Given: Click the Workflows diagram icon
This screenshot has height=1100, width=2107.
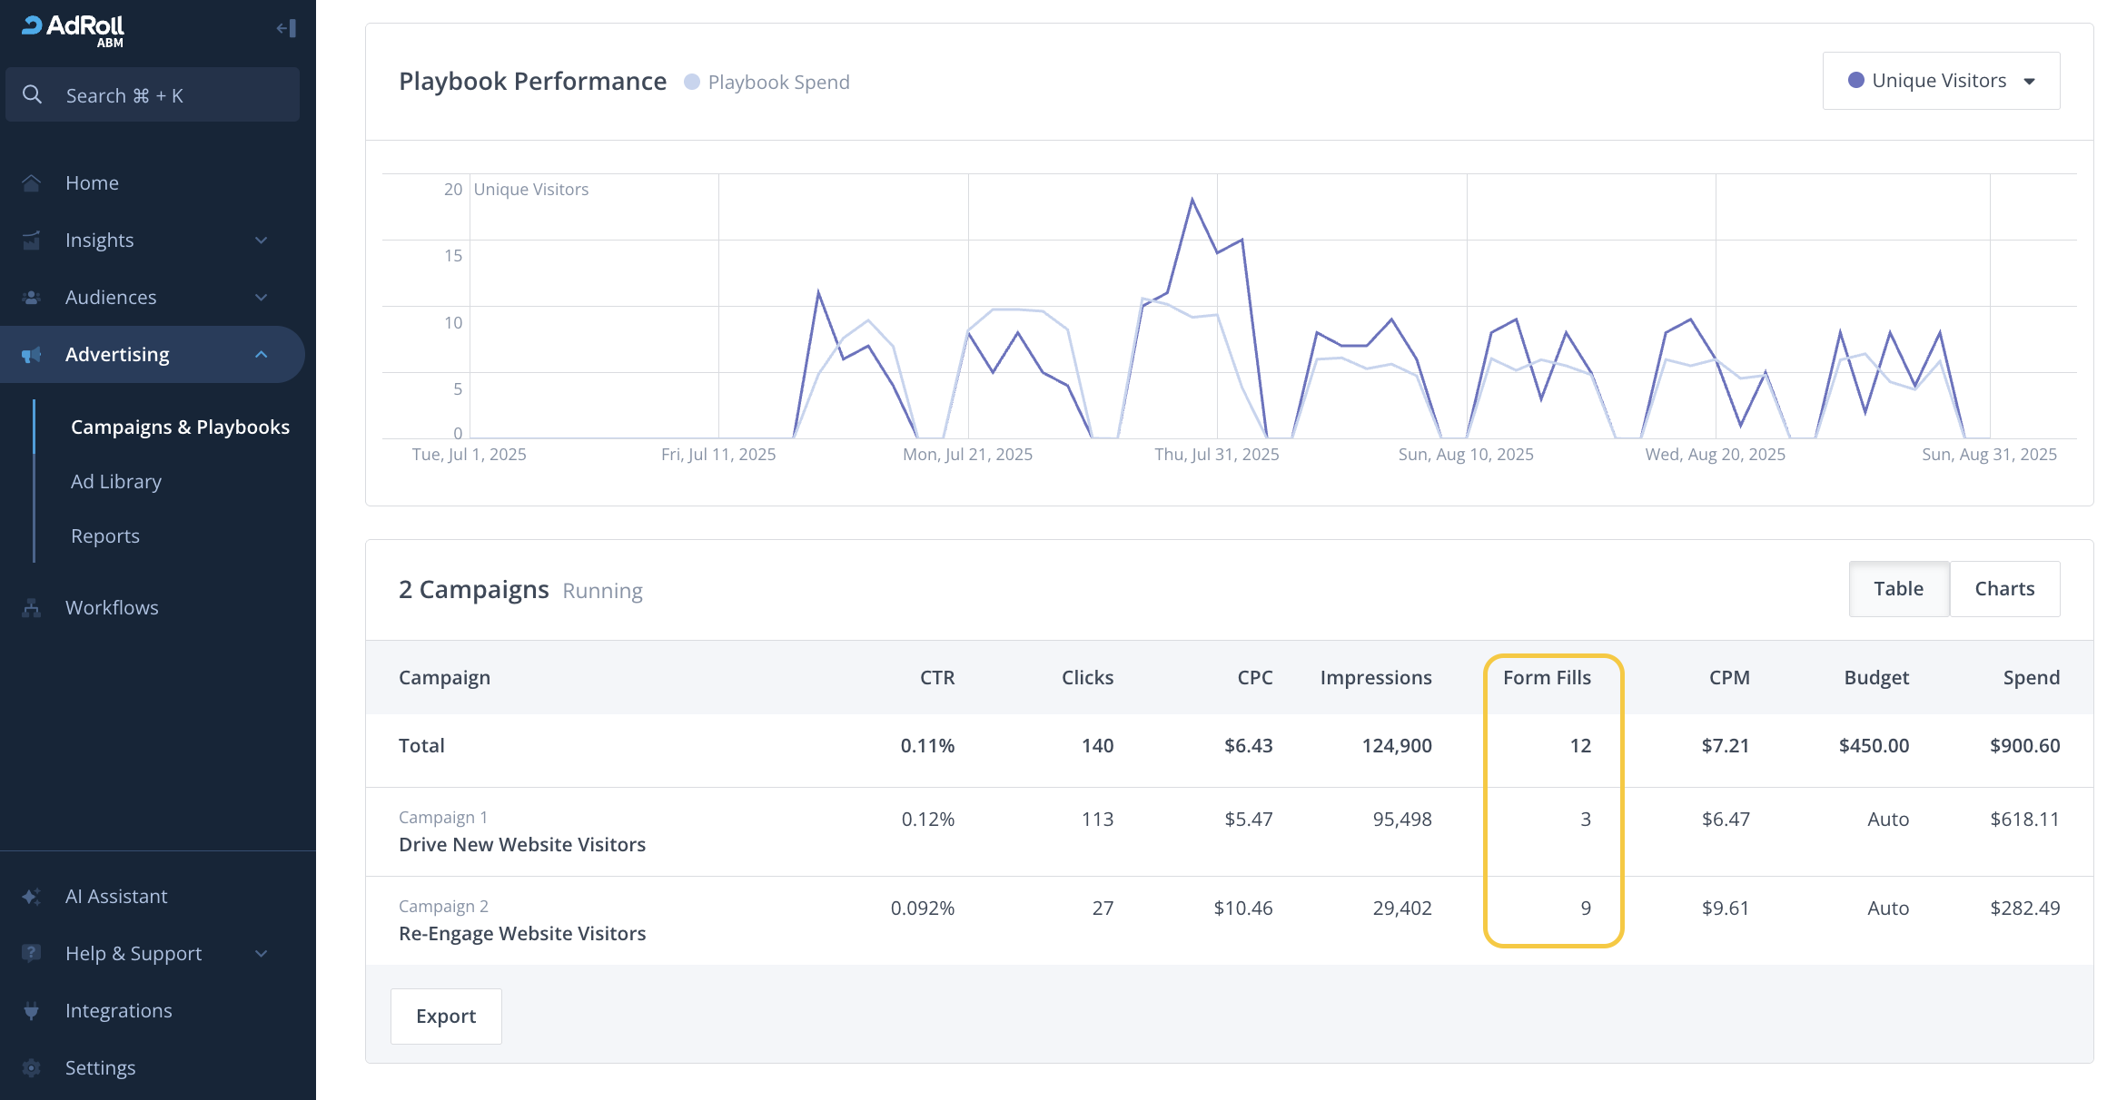Looking at the screenshot, I should coord(32,608).
